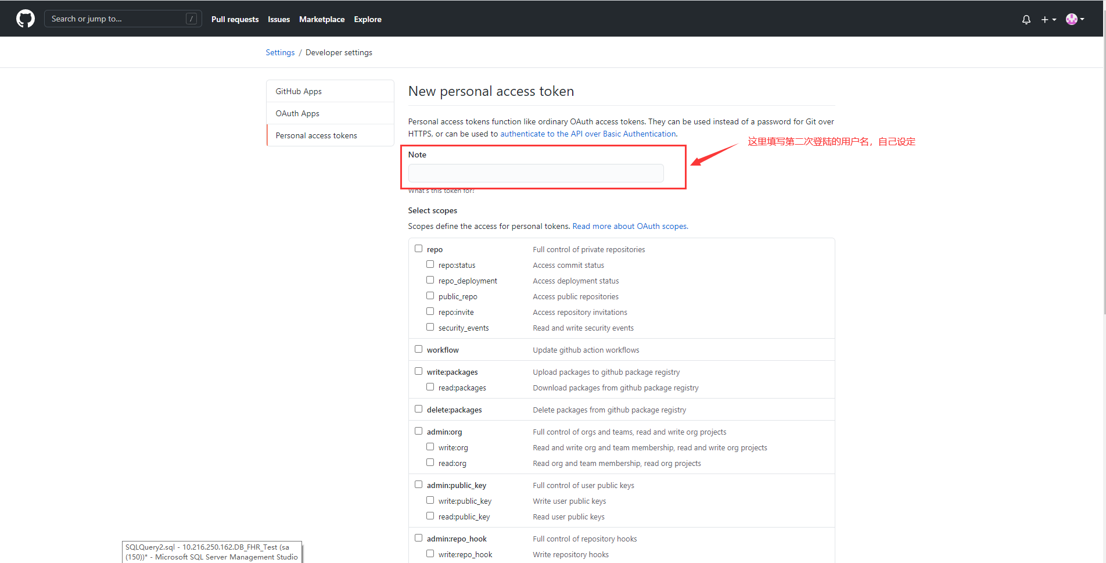Check read:org scope
Screen dimensions: 1106x563
(x=430, y=462)
